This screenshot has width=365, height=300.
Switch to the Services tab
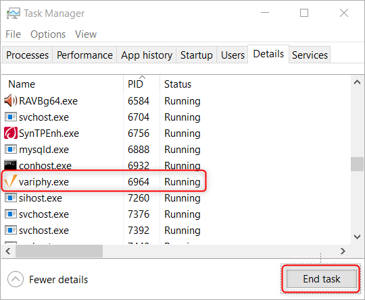(310, 55)
